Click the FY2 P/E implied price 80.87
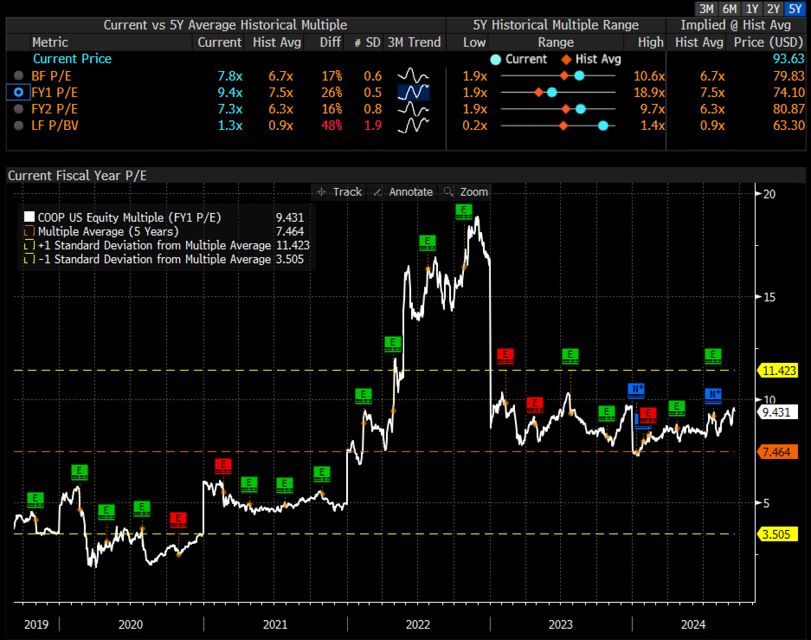811x640 pixels. point(788,109)
